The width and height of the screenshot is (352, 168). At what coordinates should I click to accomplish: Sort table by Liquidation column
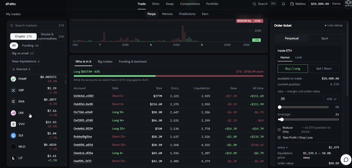tap(202, 88)
